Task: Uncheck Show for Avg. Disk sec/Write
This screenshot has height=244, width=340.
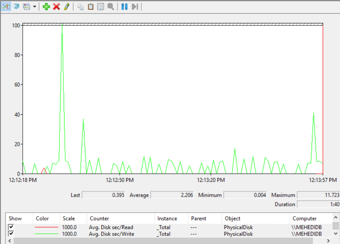Action: [x=11, y=234]
